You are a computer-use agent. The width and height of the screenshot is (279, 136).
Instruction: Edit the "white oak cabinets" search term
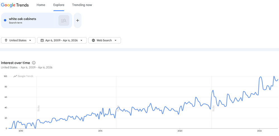(23, 19)
